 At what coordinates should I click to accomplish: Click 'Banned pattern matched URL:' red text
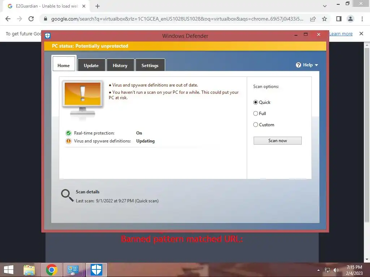click(182, 239)
